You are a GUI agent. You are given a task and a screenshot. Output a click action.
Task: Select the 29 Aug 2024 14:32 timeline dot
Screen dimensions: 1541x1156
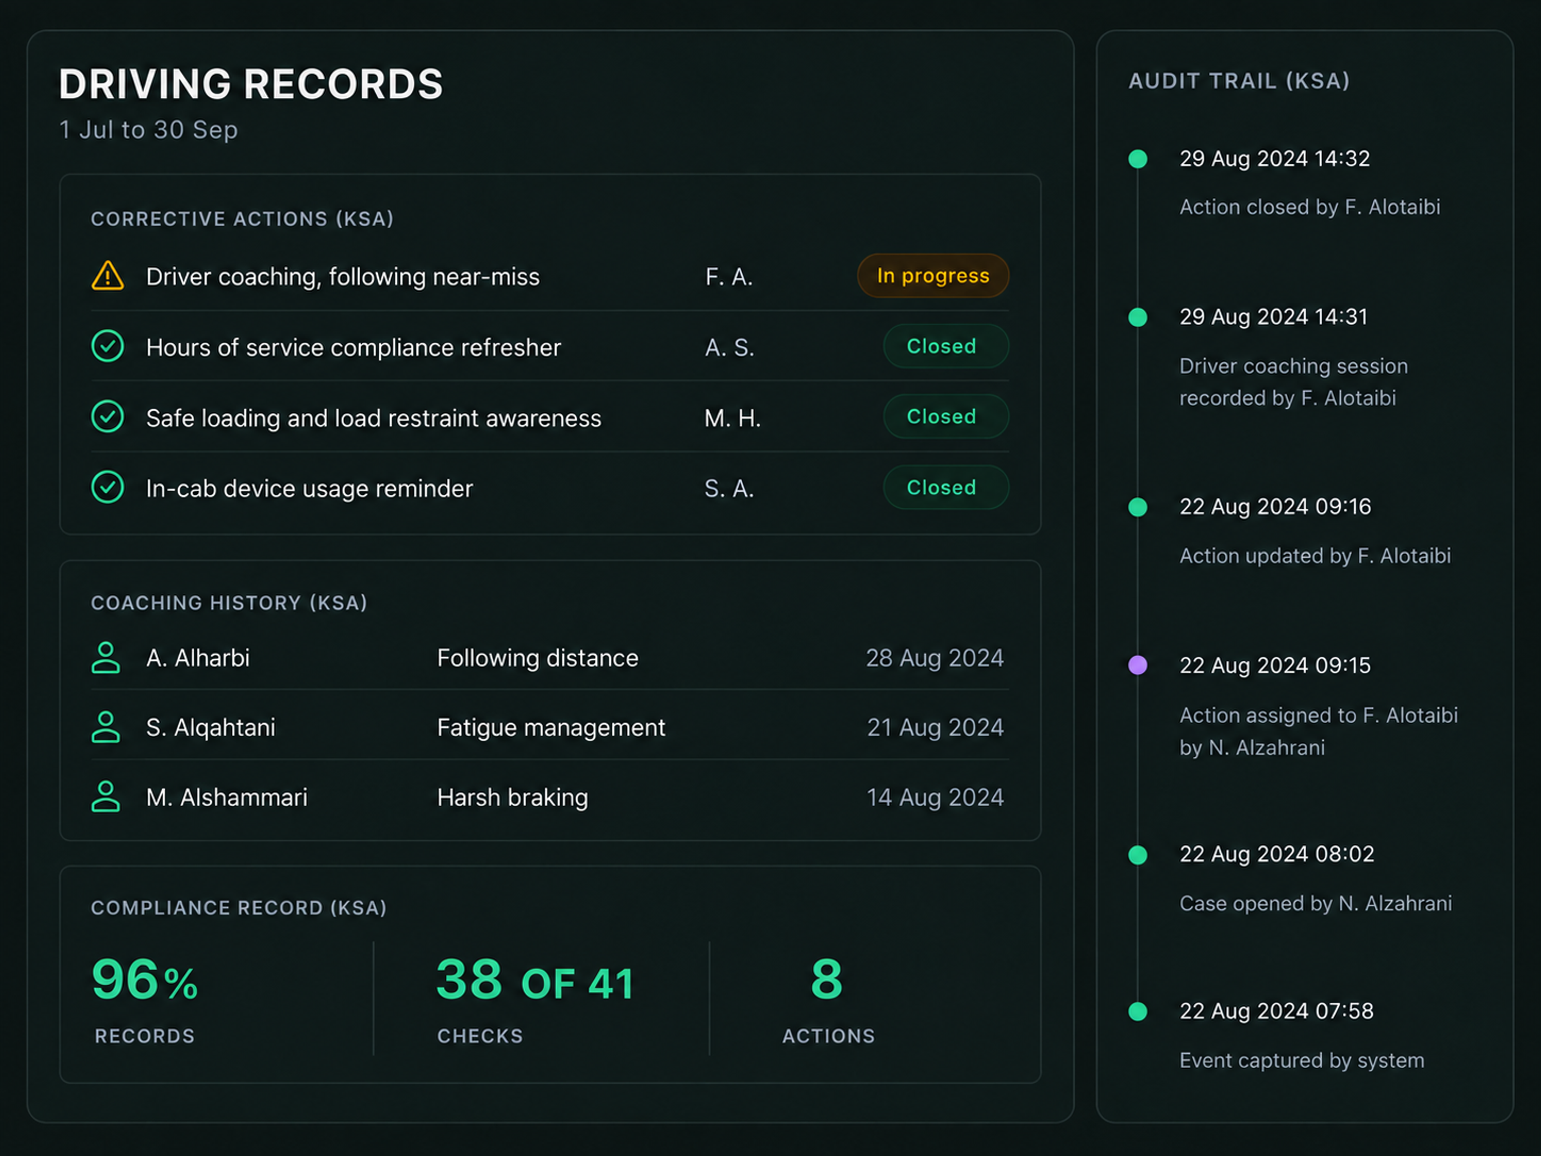coord(1138,159)
